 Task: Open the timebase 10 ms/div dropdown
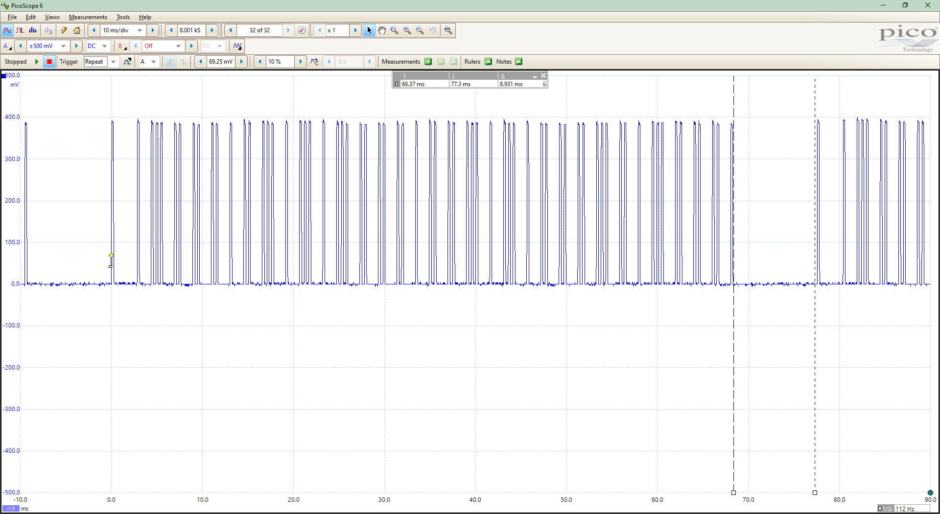(x=140, y=30)
